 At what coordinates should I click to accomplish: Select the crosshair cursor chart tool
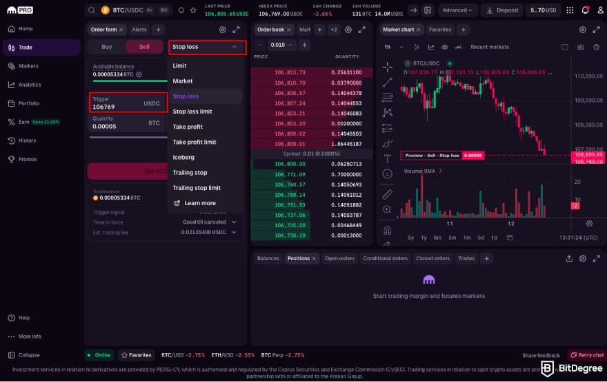[387, 67]
